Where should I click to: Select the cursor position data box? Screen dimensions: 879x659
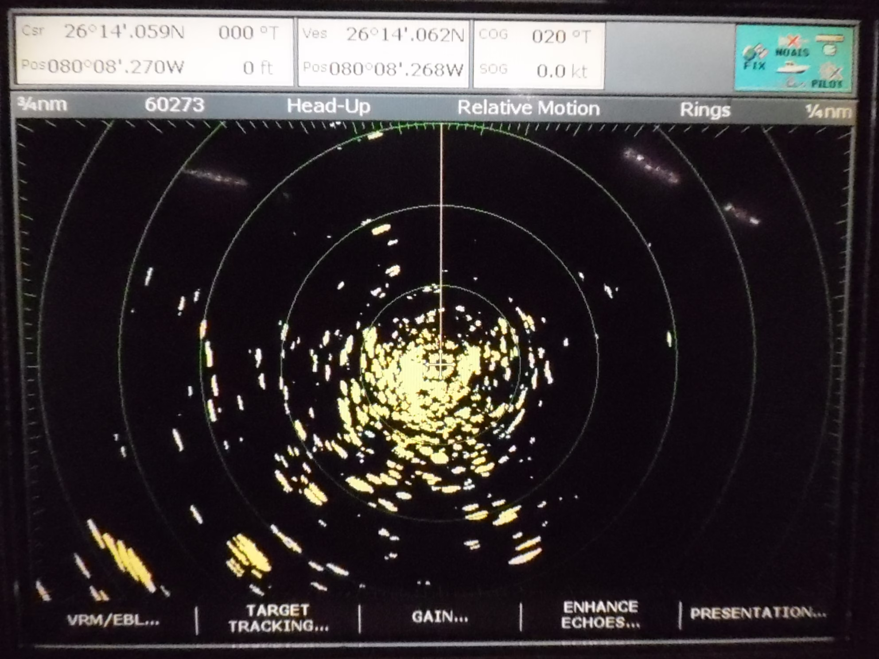point(154,50)
